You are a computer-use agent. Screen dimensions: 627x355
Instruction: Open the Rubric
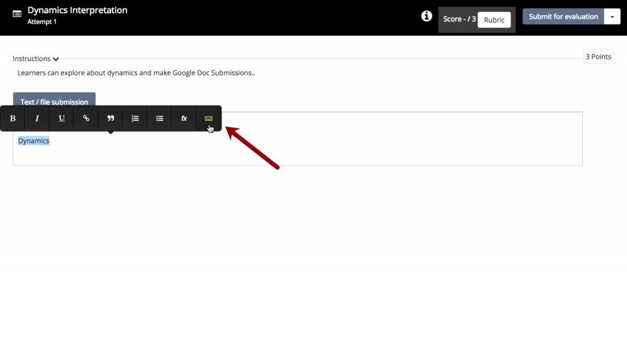coord(494,20)
